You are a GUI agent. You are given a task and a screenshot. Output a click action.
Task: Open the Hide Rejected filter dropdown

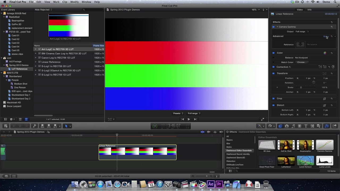coord(43,10)
